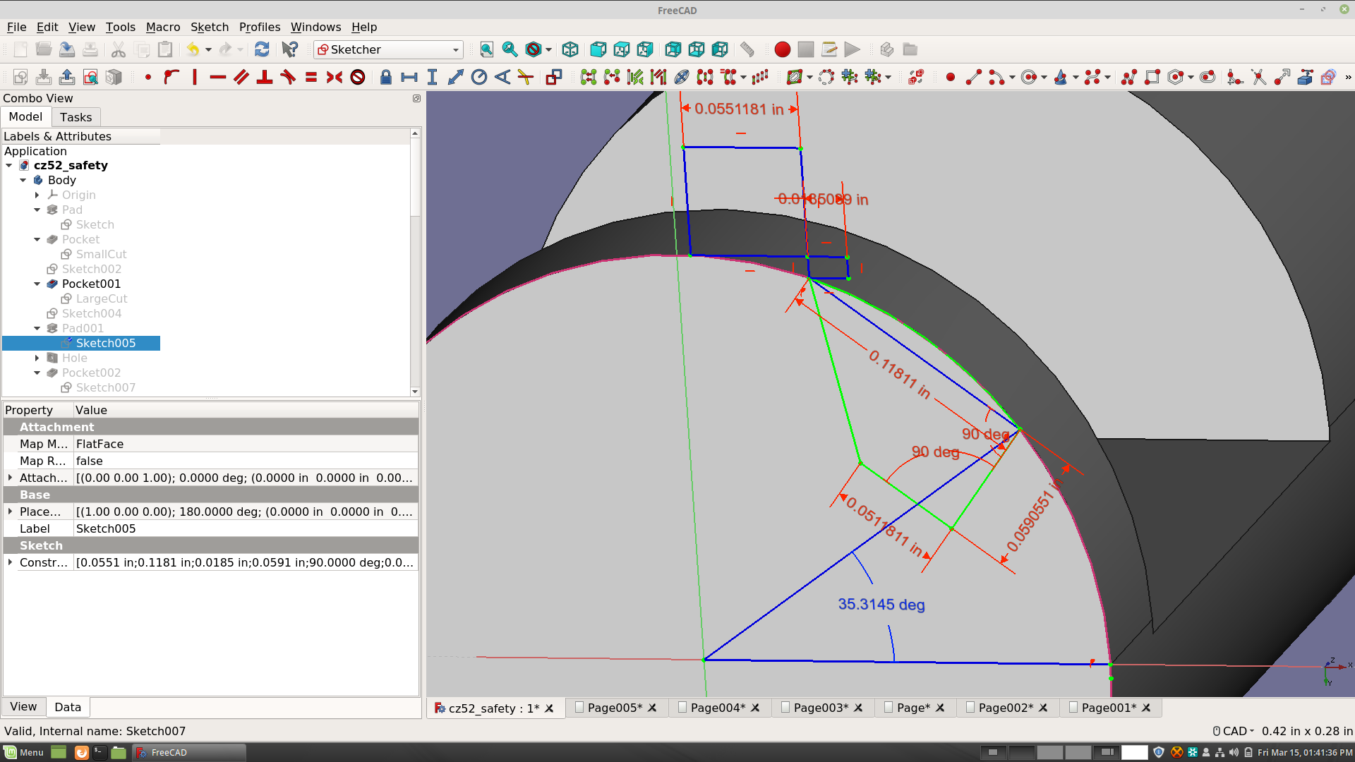1355x762 pixels.
Task: Open the Sketch menu
Action: pos(210,27)
